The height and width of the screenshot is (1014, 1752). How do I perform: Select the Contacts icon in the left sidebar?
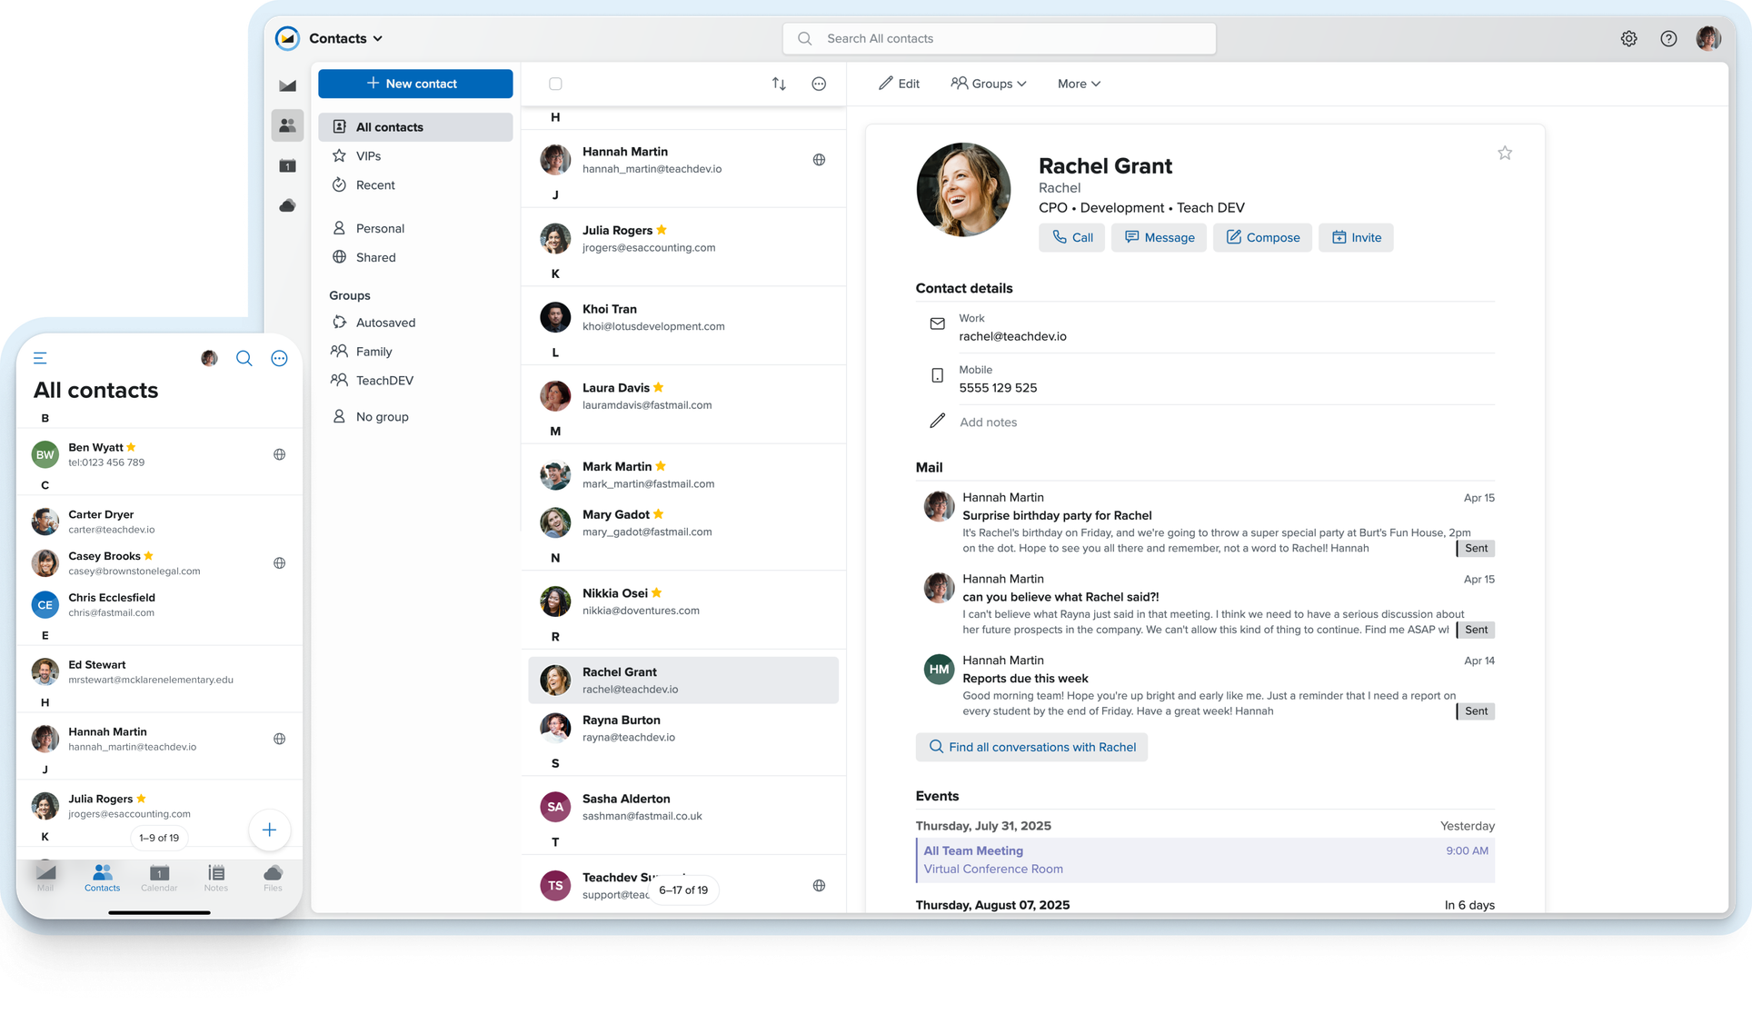tap(287, 125)
